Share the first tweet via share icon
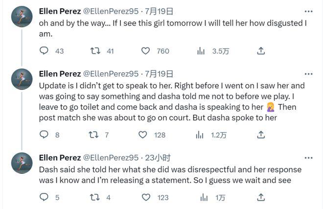The width and height of the screenshot is (323, 209). pyautogui.click(x=261, y=51)
